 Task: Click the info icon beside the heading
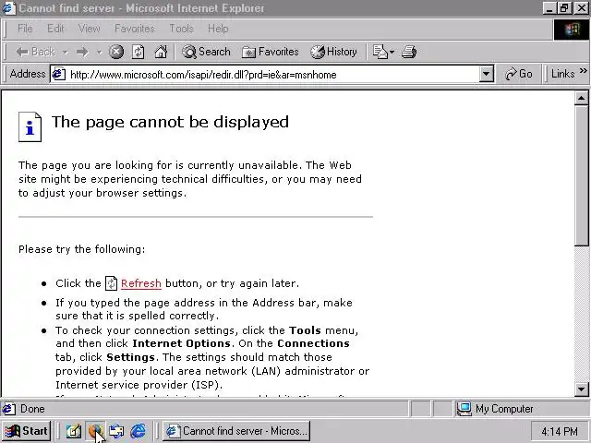pos(30,127)
